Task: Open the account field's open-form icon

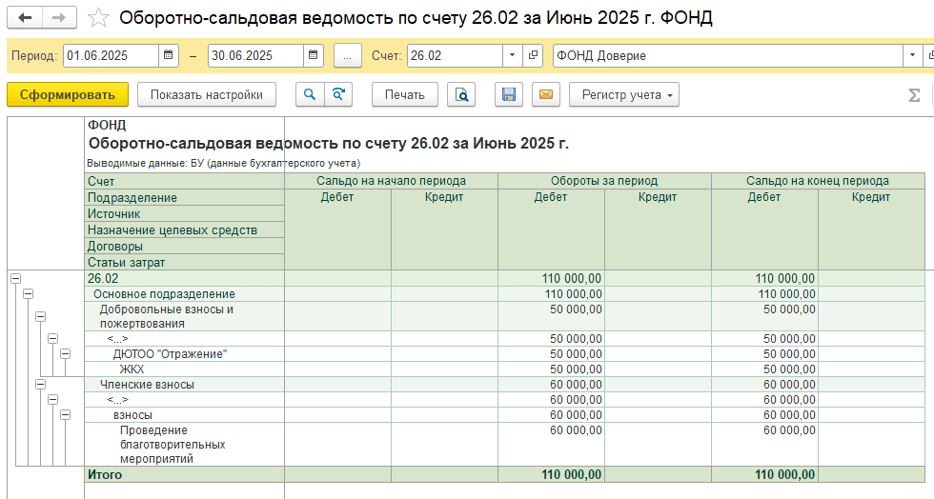Action: tap(534, 55)
